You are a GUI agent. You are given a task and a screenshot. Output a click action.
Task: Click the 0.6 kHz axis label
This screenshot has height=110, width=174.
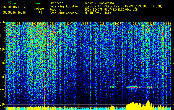point(2,105)
